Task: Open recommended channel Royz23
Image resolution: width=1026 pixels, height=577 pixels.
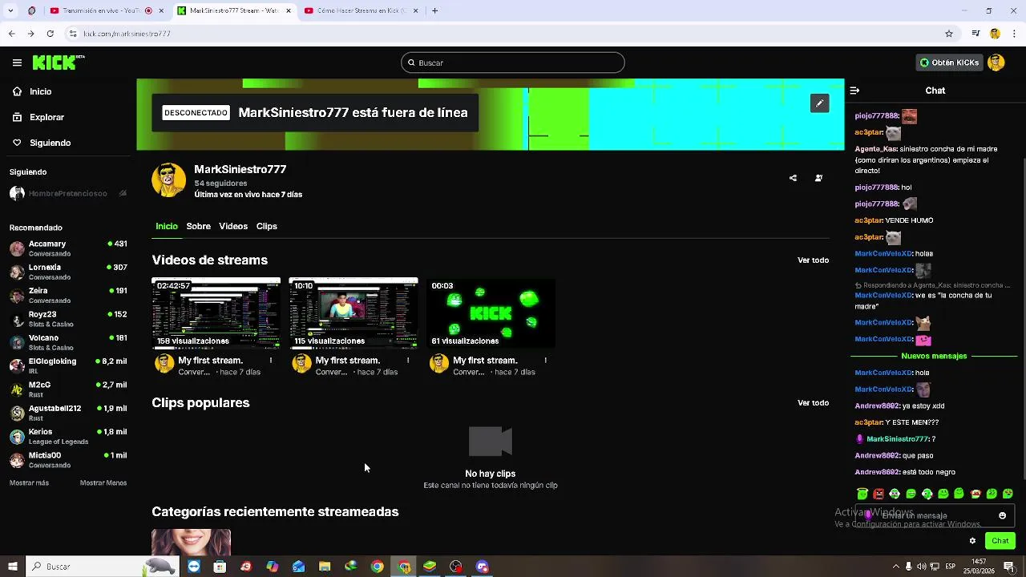Action: [x=68, y=319]
